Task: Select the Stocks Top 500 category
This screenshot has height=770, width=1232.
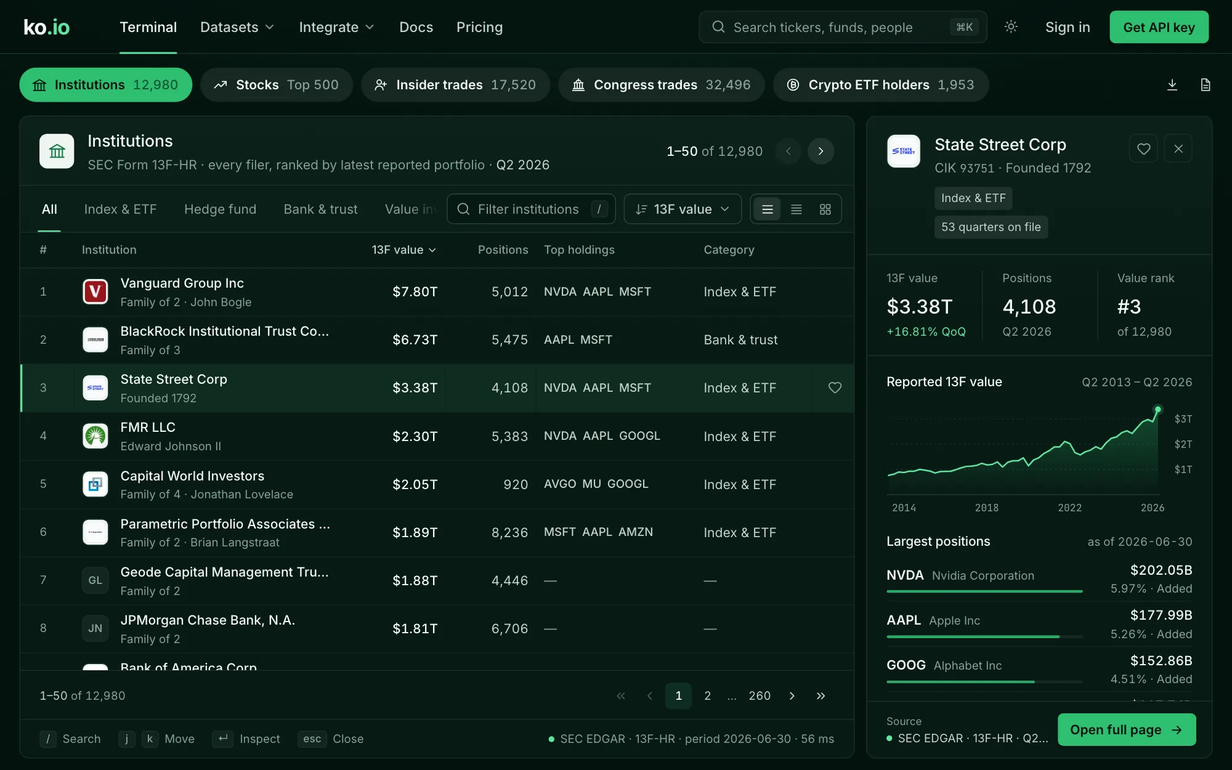Action: pyautogui.click(x=277, y=85)
